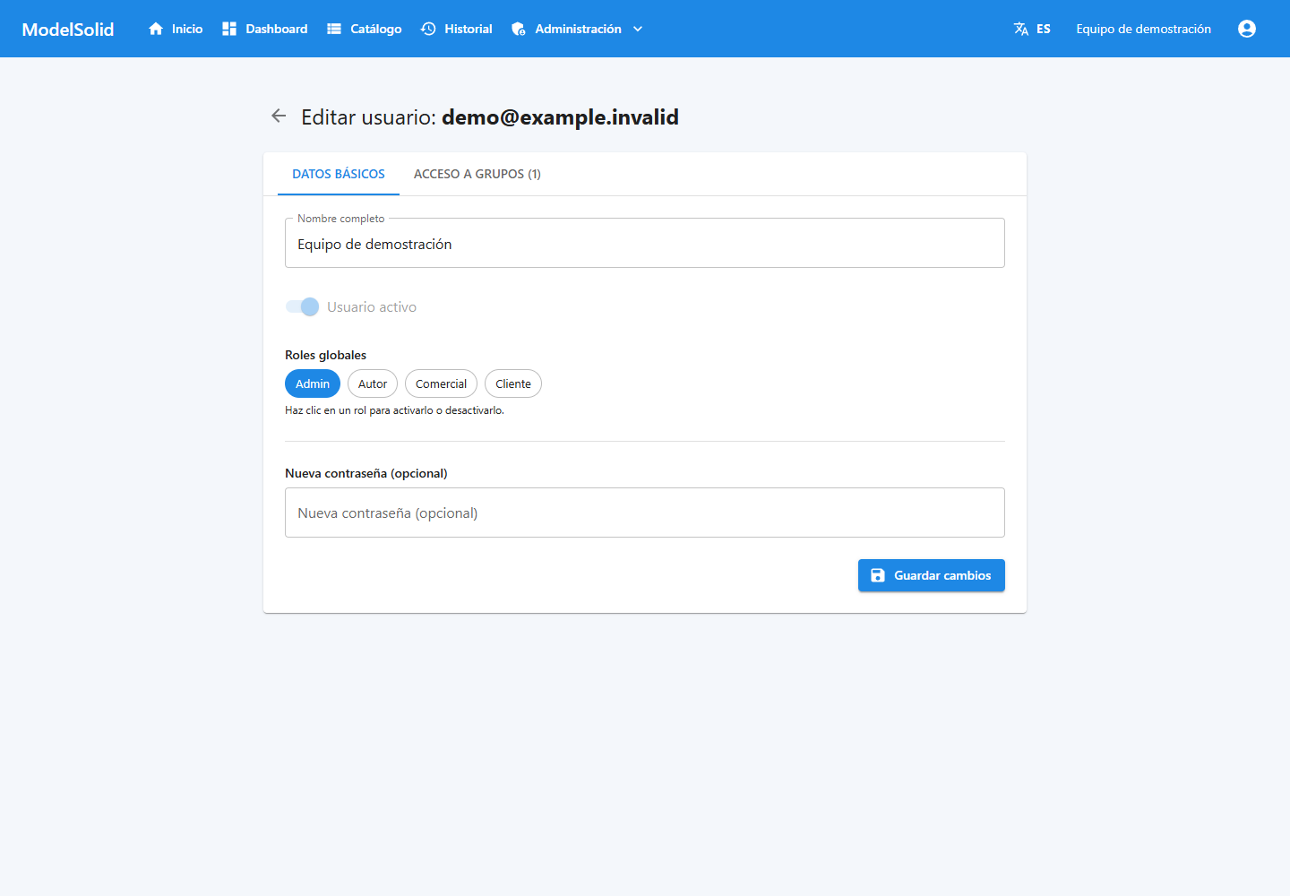Focus the Nombre completo field

645,243
